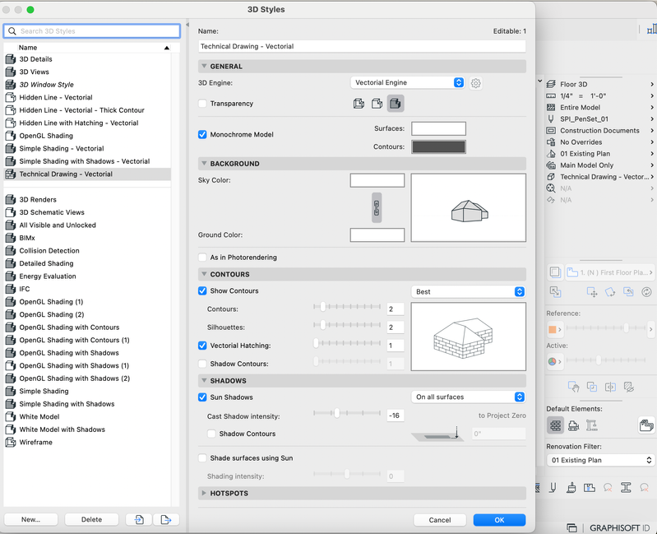657x534 pixels.
Task: Disable Sun Shadows checkbox
Action: click(x=203, y=397)
